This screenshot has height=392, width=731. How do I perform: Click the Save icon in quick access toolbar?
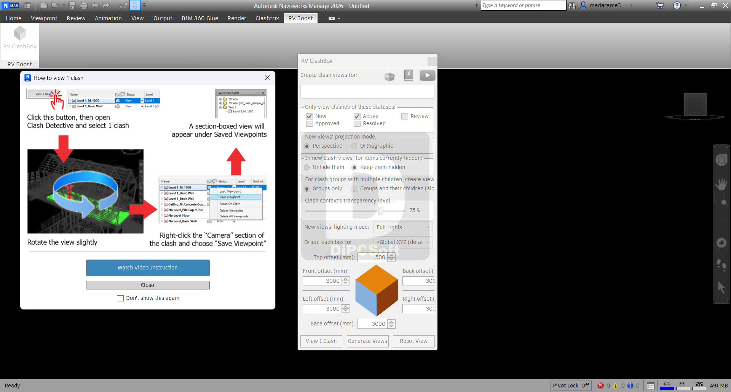pos(72,5)
